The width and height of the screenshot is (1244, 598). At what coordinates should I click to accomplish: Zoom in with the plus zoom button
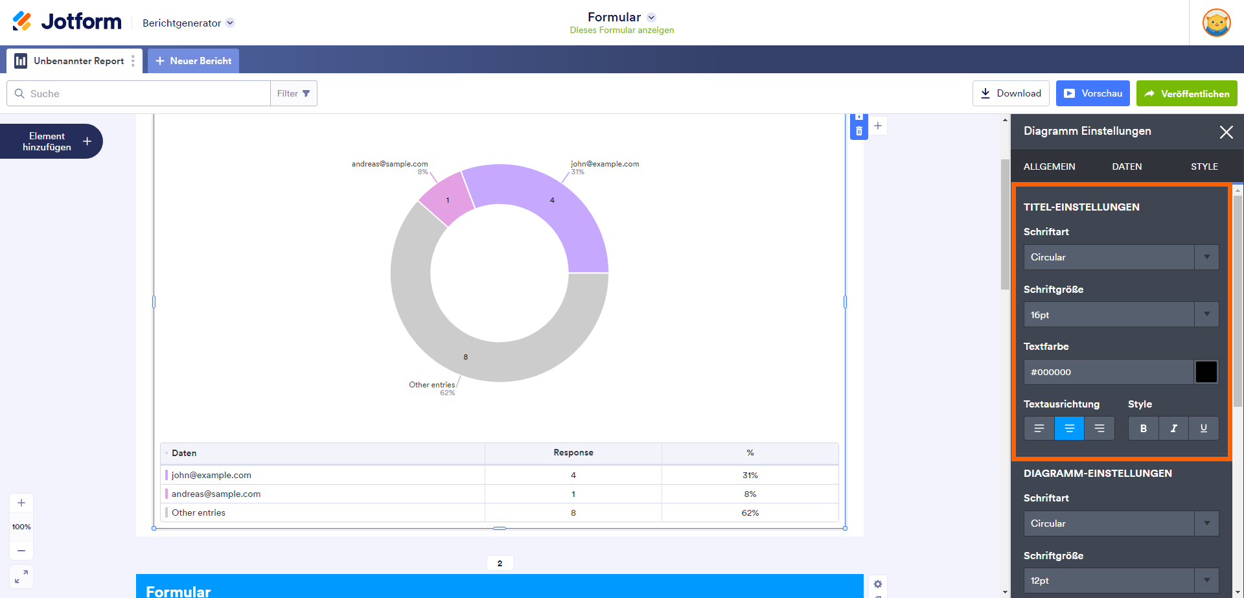tap(21, 503)
